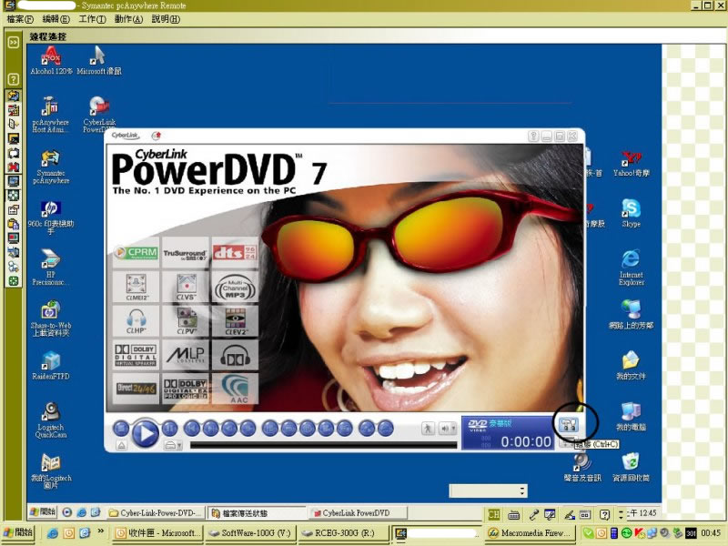Click the upgrade icon beside the CyberLink logo
Screen dimensions: 728x546
[157, 136]
